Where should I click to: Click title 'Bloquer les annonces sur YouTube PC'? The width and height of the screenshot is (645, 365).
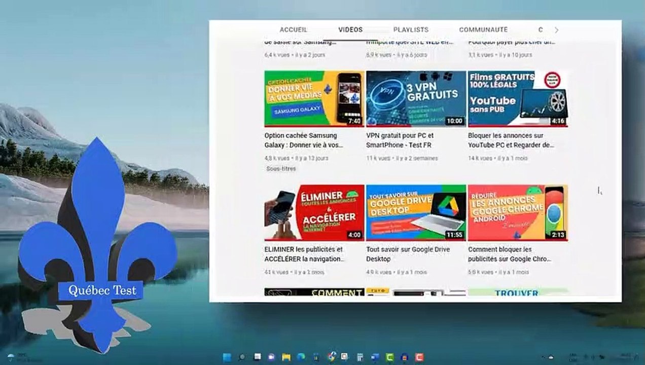click(511, 140)
